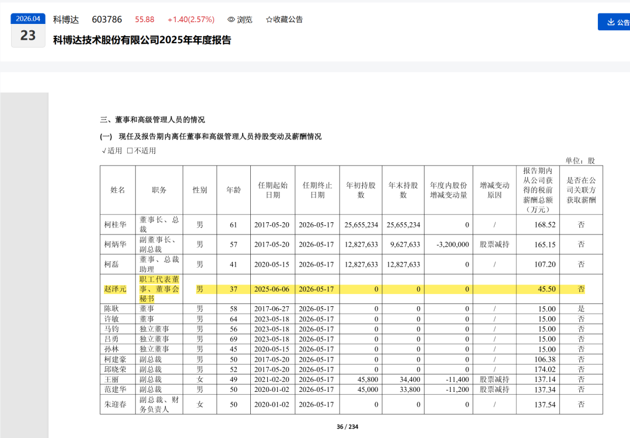This screenshot has height=438, width=630.
Task: Click the star 收藏公告 favorite icon
Action: click(269, 19)
